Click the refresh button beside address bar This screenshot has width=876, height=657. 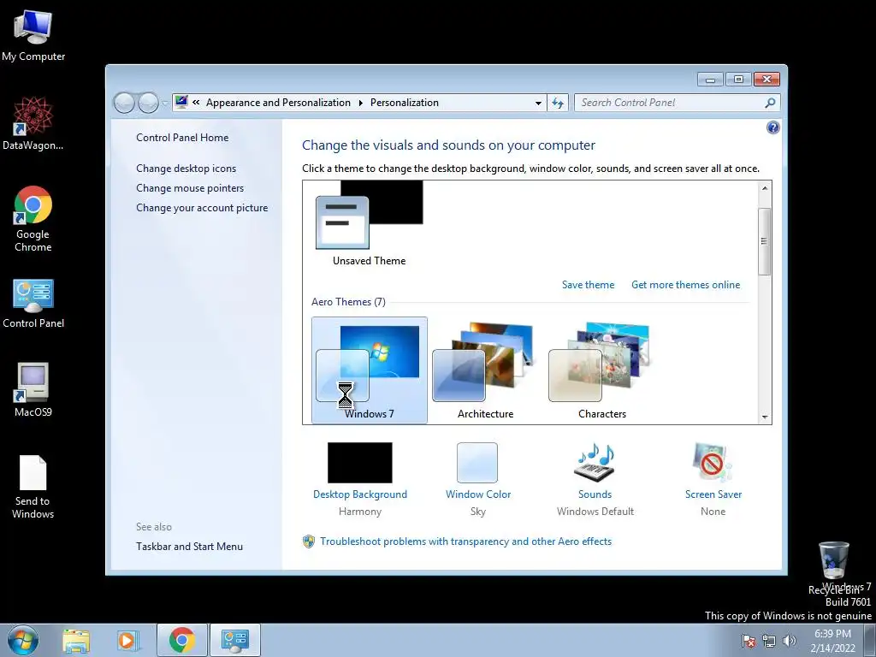(558, 103)
